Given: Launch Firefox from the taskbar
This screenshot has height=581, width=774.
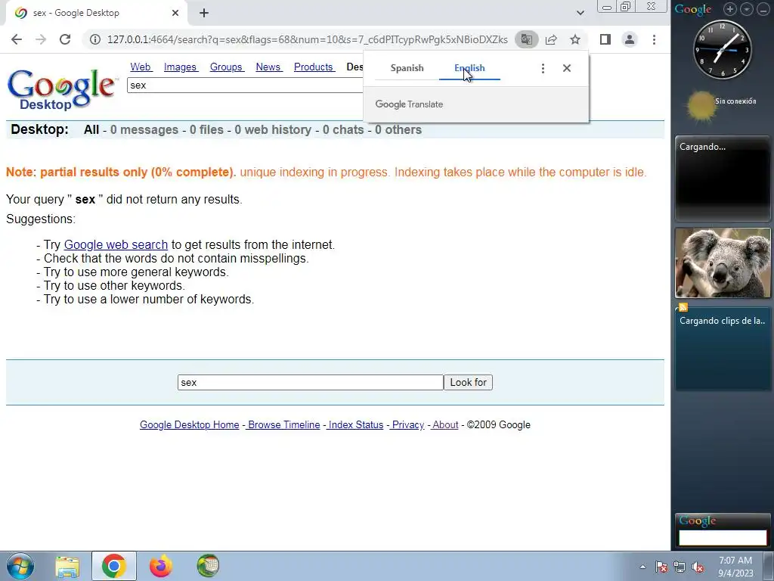Looking at the screenshot, I should pos(161,566).
